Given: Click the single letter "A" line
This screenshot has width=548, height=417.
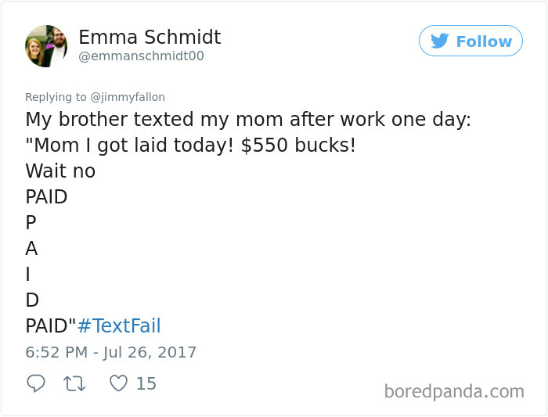Looking at the screenshot, I should point(31,249).
